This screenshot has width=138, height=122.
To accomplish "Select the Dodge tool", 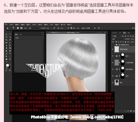I will [x=10, y=51].
